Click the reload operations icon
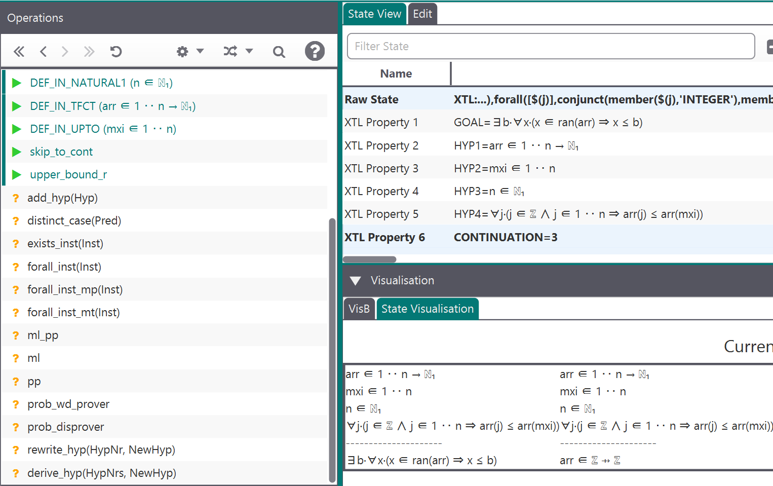This screenshot has width=773, height=486. (116, 52)
